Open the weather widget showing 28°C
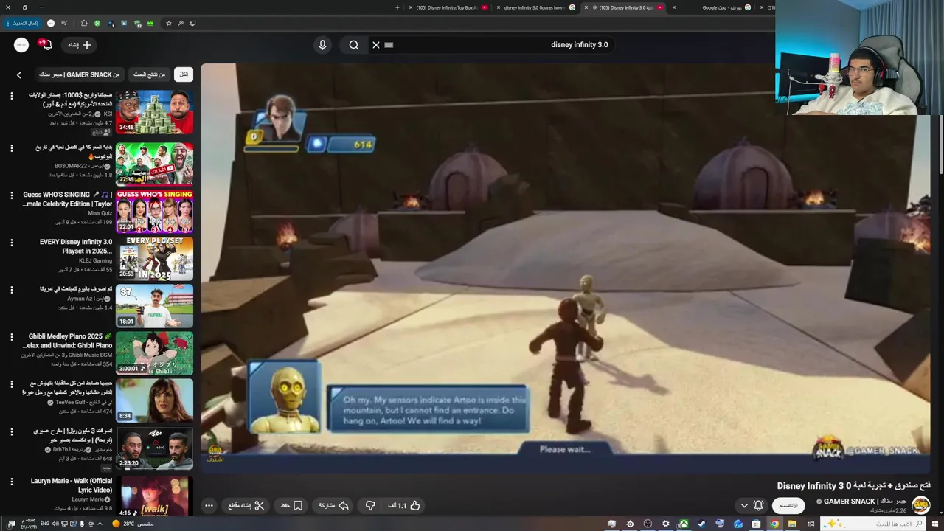The image size is (944, 531). pos(133,524)
